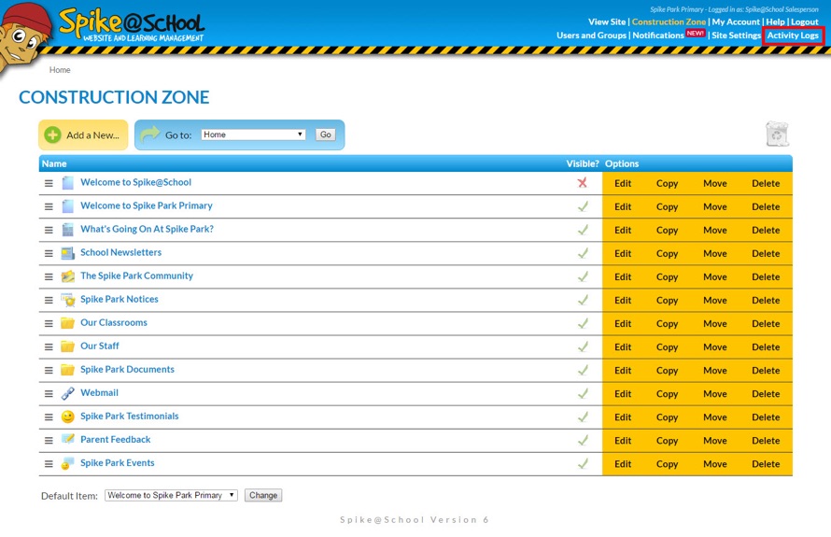Image resolution: width=831 pixels, height=537 pixels.
Task: Open the Go to Home dropdown
Action: [x=253, y=134]
